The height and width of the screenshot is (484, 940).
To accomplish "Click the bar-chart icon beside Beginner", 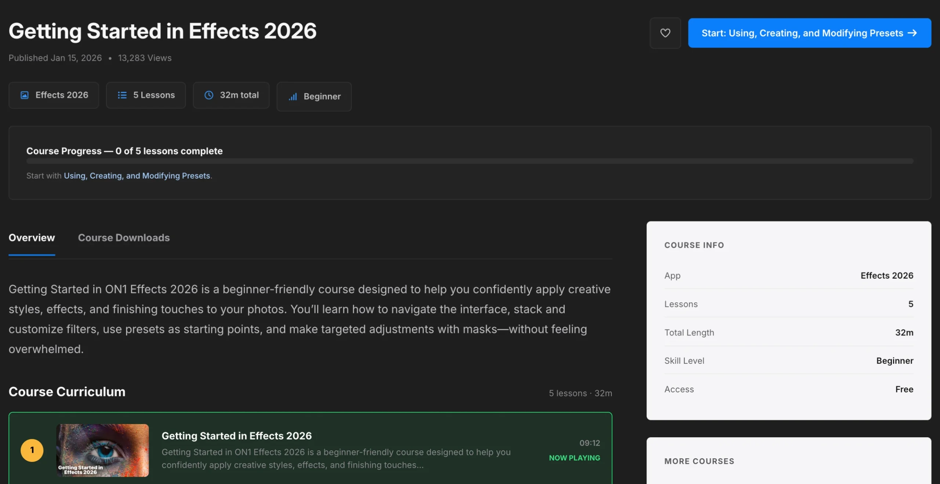I will (293, 97).
